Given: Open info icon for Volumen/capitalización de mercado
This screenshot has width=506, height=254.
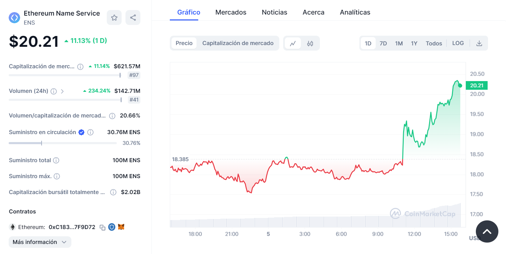Looking at the screenshot, I should (112, 116).
